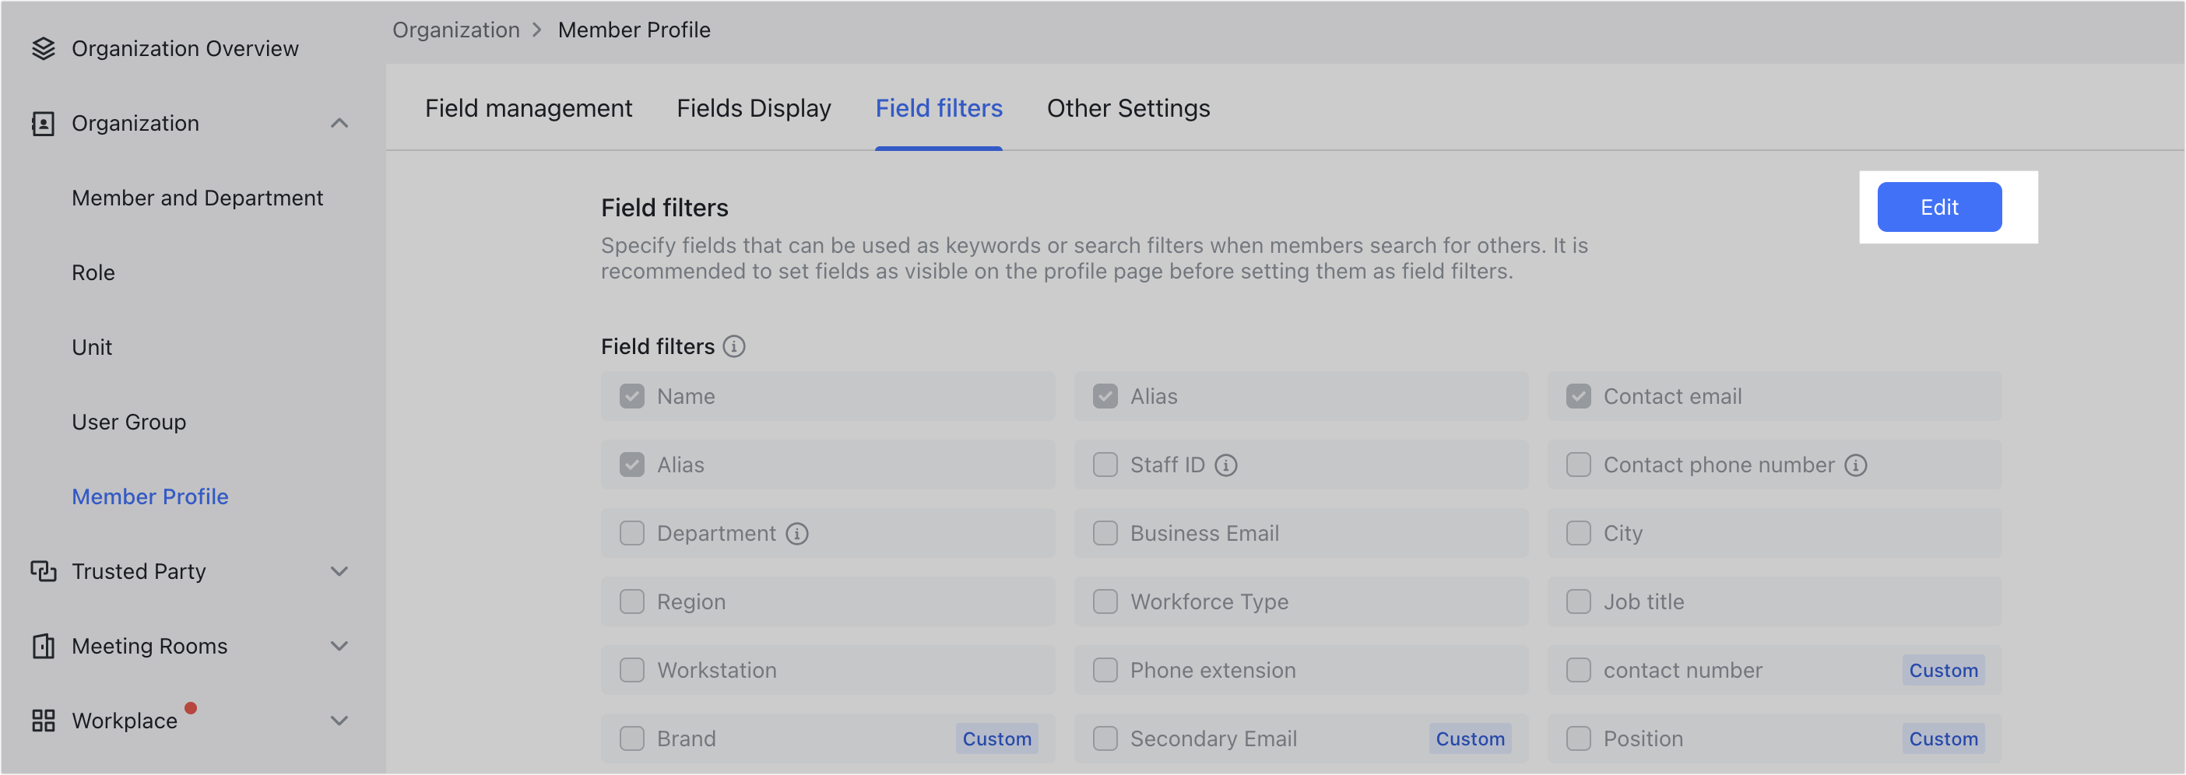Click the info icon beside Contact phone number
The image size is (2186, 775).
click(1855, 465)
